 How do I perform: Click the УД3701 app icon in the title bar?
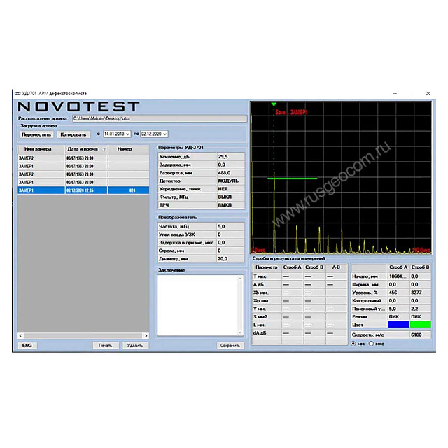[x=17, y=94]
